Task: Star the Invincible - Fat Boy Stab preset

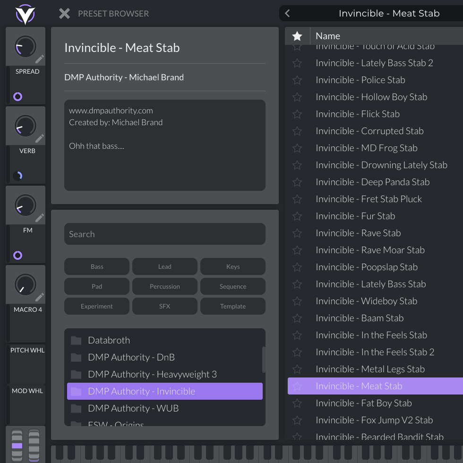Action: click(x=297, y=403)
